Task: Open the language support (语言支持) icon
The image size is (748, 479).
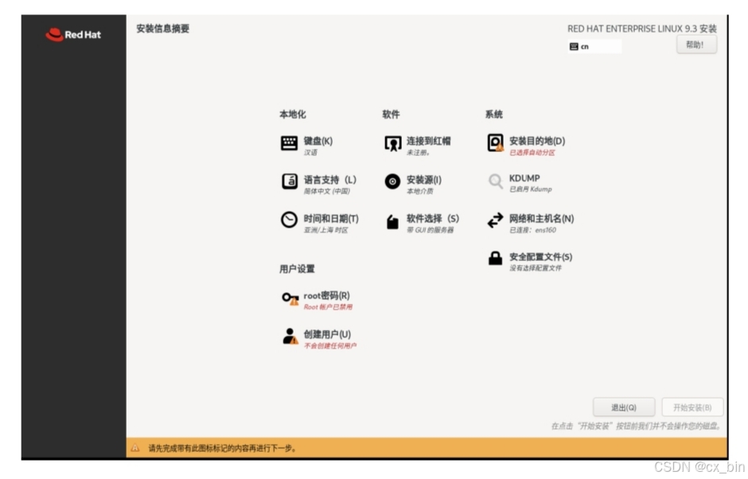Action: click(289, 181)
